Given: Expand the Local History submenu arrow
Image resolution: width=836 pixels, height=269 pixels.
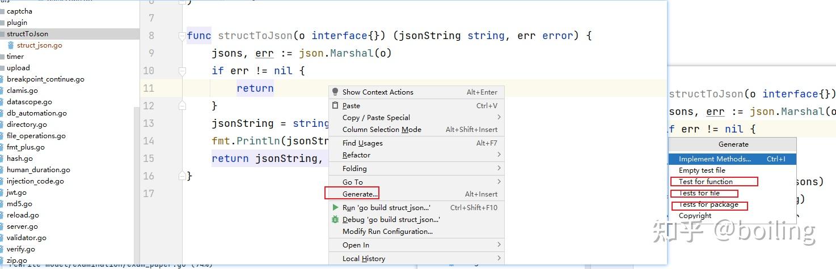Looking at the screenshot, I should coord(499,258).
